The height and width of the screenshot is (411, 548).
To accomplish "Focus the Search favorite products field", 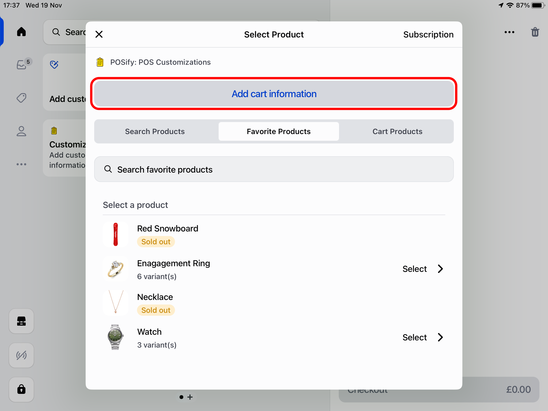I will pyautogui.click(x=274, y=169).
